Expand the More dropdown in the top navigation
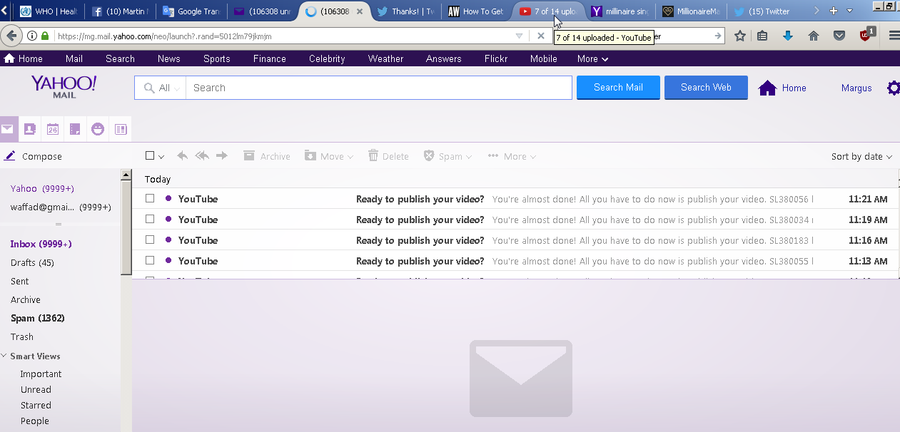 coord(592,59)
